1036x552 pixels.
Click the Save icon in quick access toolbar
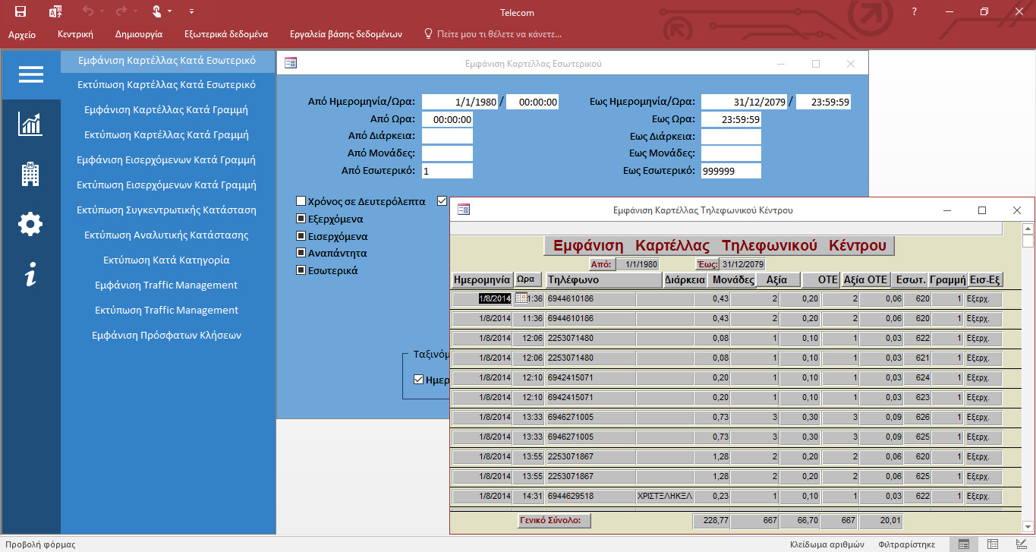[x=20, y=11]
